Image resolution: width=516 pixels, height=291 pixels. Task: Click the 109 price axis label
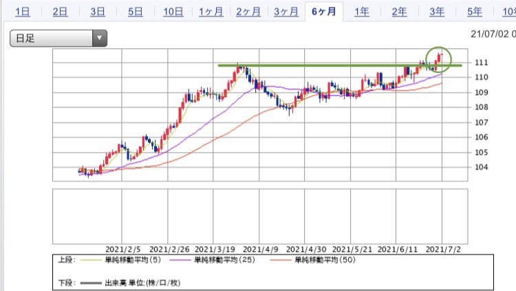click(x=481, y=92)
